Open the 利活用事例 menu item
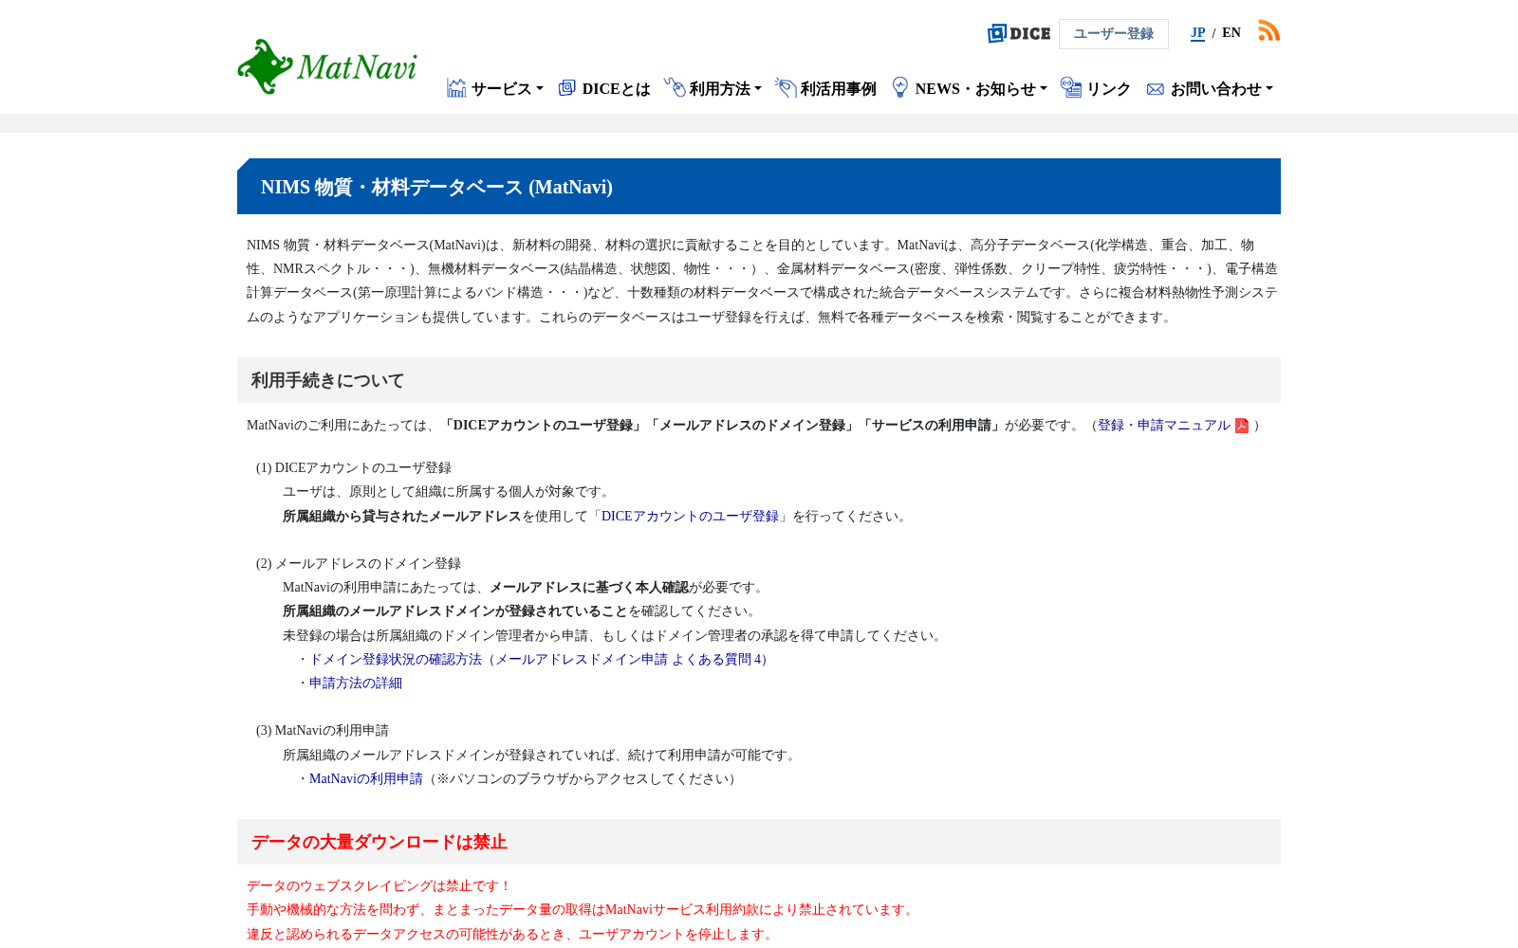This screenshot has width=1518, height=948. [x=838, y=88]
